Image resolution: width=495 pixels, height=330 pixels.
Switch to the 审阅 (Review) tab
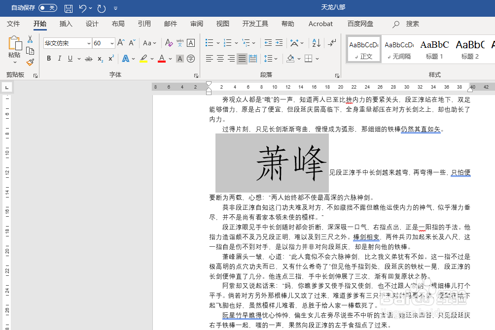197,24
